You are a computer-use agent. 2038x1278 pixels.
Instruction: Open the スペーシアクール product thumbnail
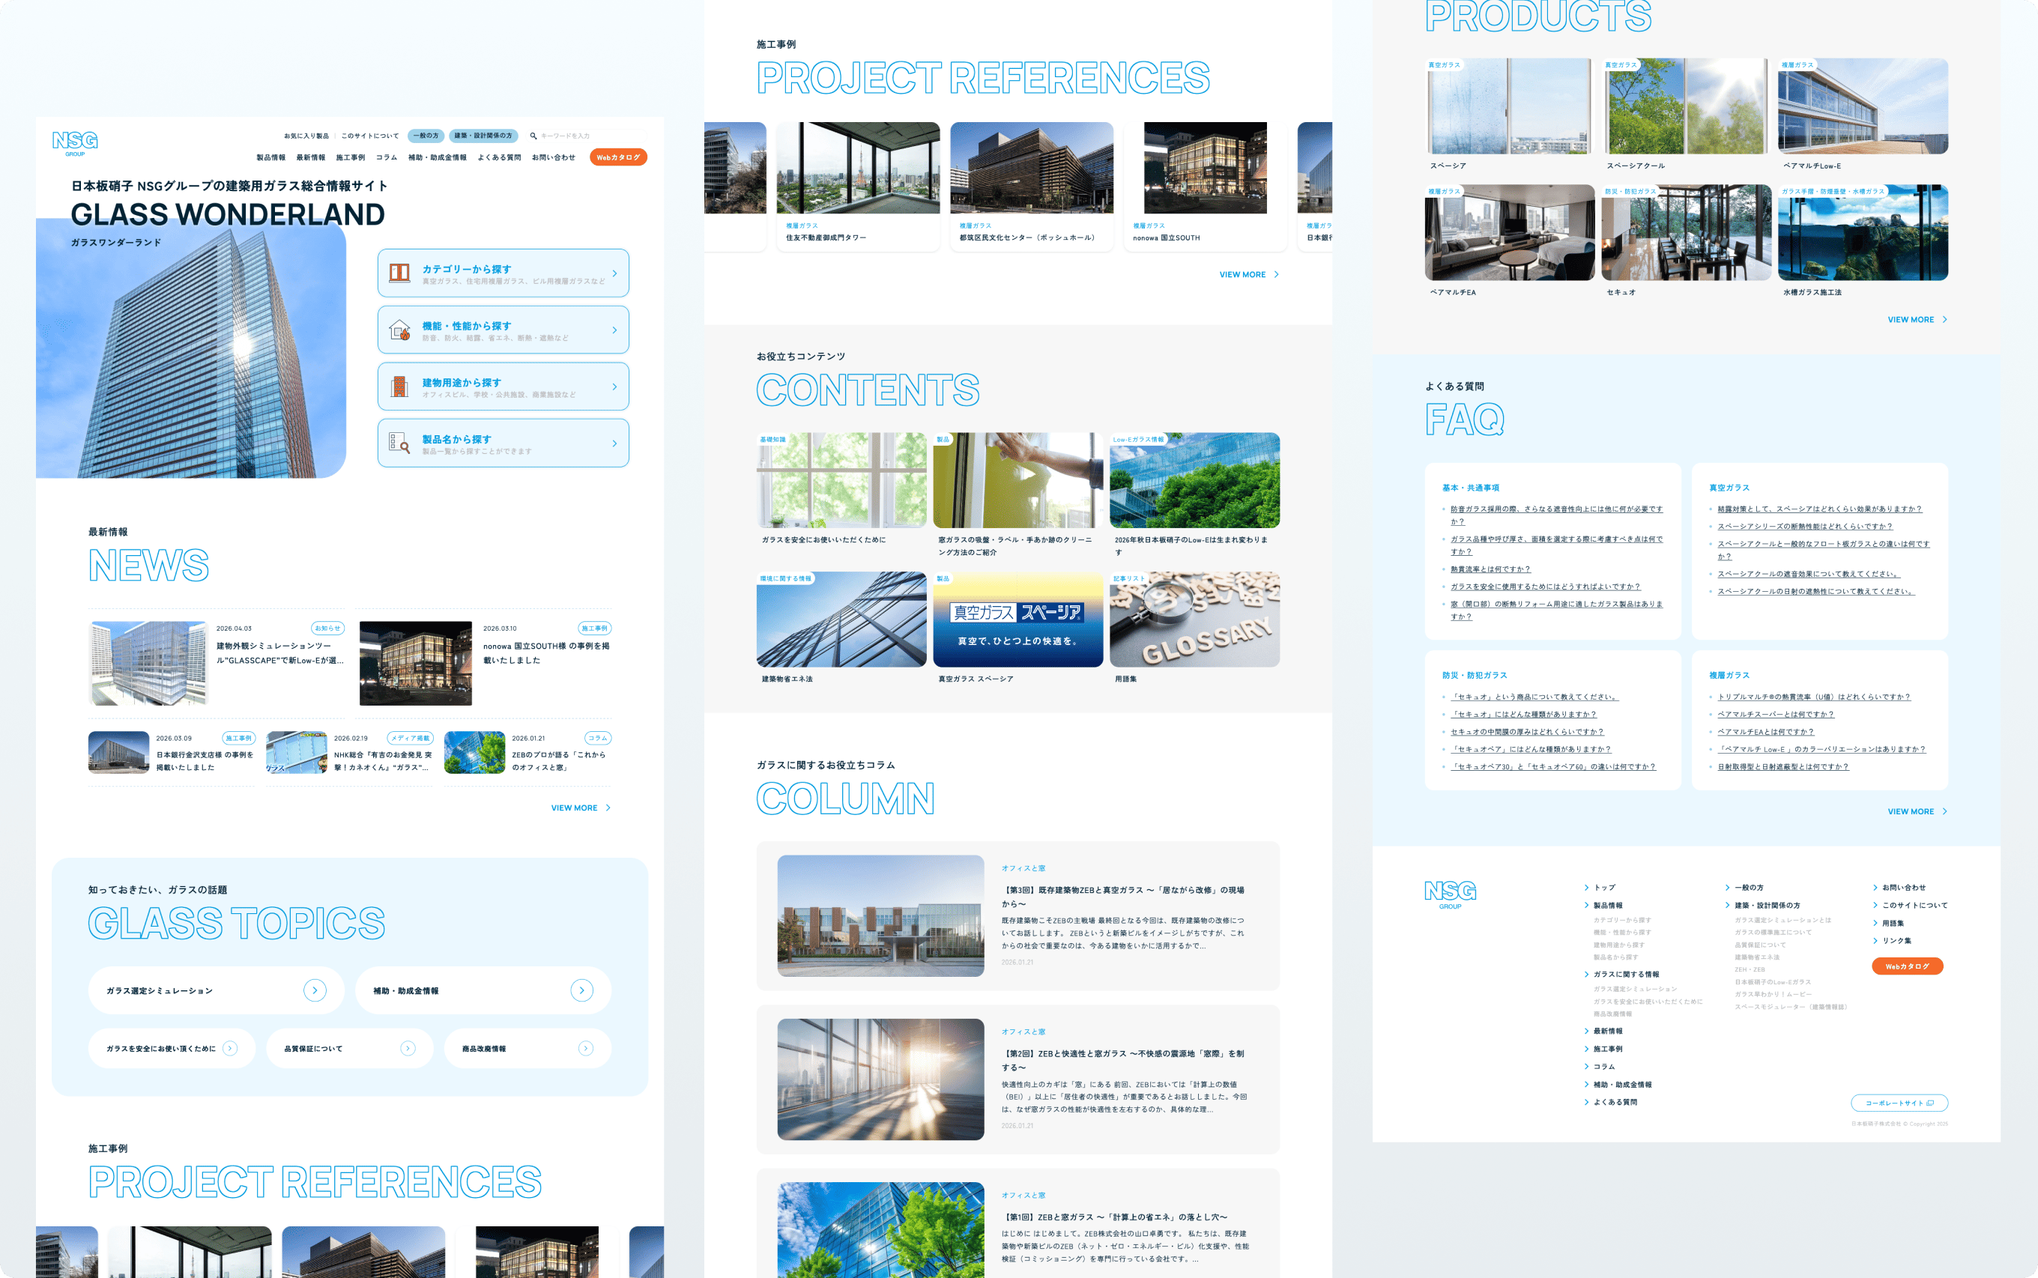point(1686,107)
